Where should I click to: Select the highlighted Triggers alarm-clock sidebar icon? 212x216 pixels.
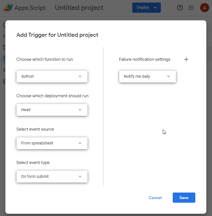4,59
